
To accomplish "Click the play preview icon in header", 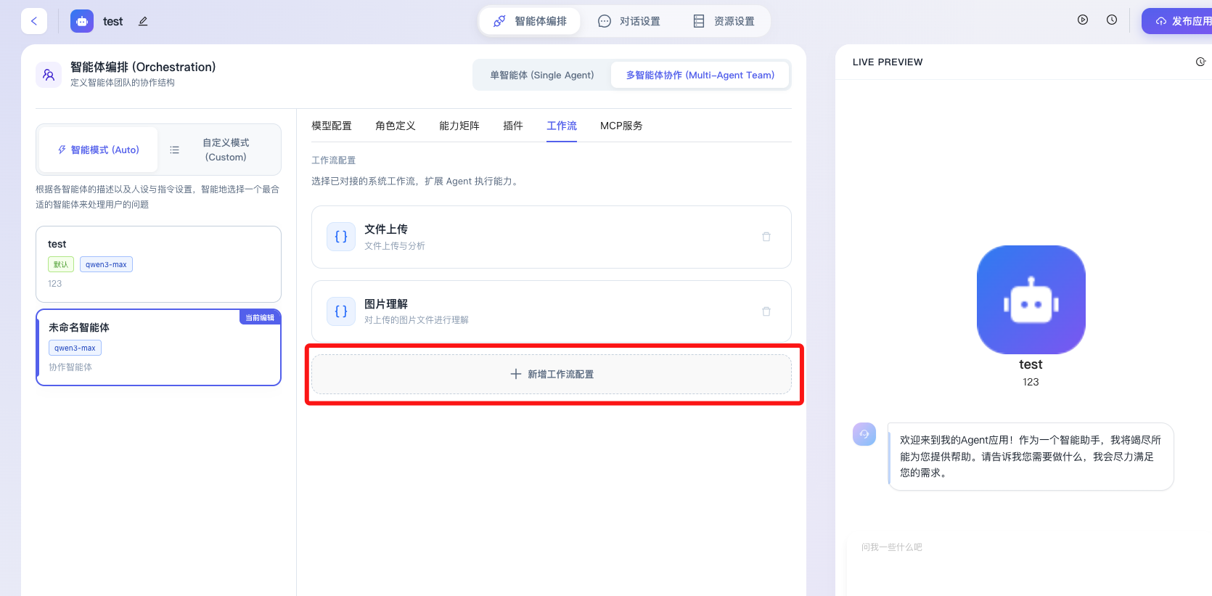I will coord(1082,20).
